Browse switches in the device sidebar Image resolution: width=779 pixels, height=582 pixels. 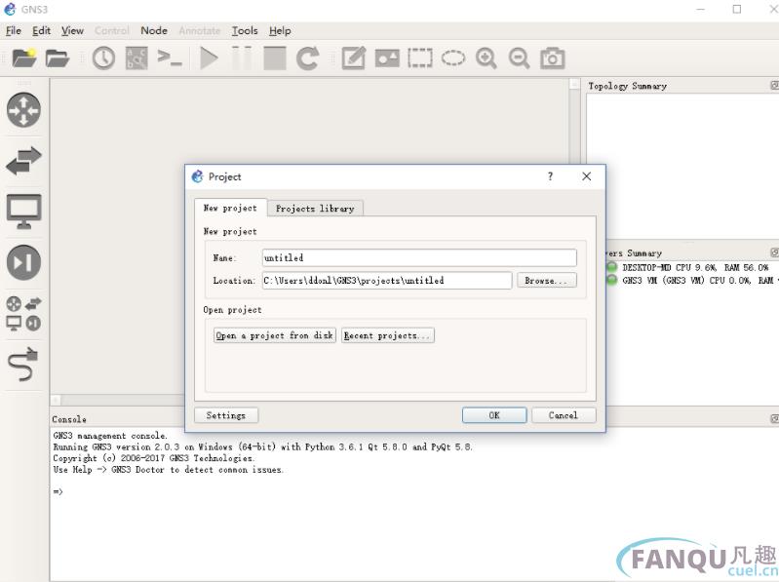click(x=23, y=161)
